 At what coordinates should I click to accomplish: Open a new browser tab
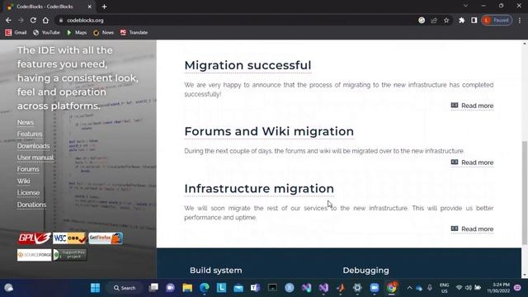[105, 7]
